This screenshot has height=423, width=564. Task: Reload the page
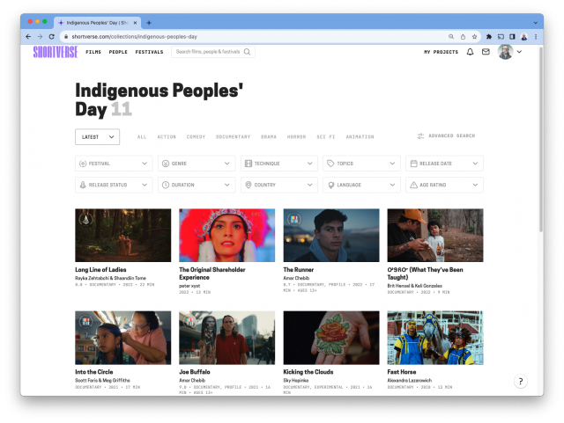[x=51, y=37]
